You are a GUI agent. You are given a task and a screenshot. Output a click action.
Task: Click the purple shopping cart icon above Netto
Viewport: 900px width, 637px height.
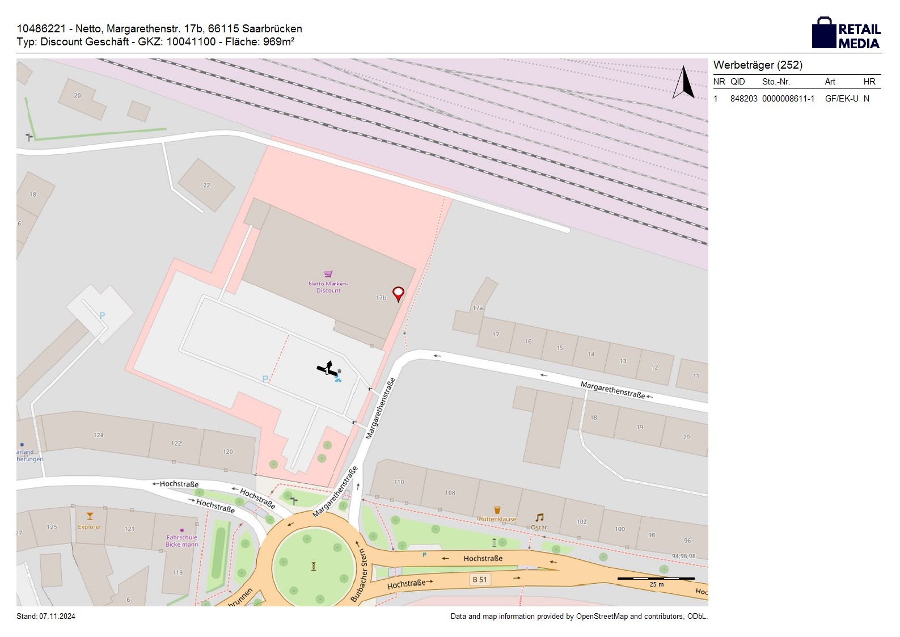click(x=328, y=275)
